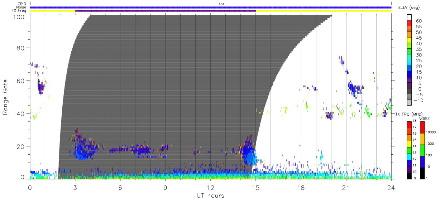Click the amber swatch on the NOISE color bar
This screenshot has width=440, height=203.
(x=422, y=139)
